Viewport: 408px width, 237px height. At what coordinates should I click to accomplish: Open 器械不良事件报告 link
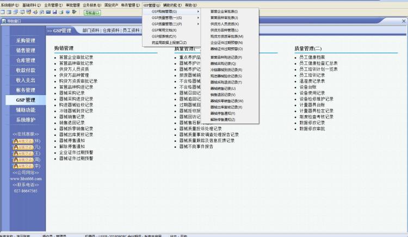pos(196,147)
